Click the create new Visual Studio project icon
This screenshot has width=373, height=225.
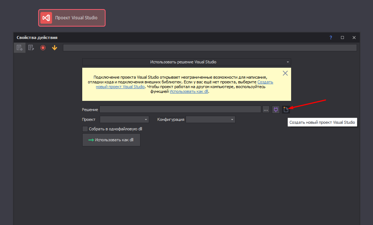[x=286, y=110]
